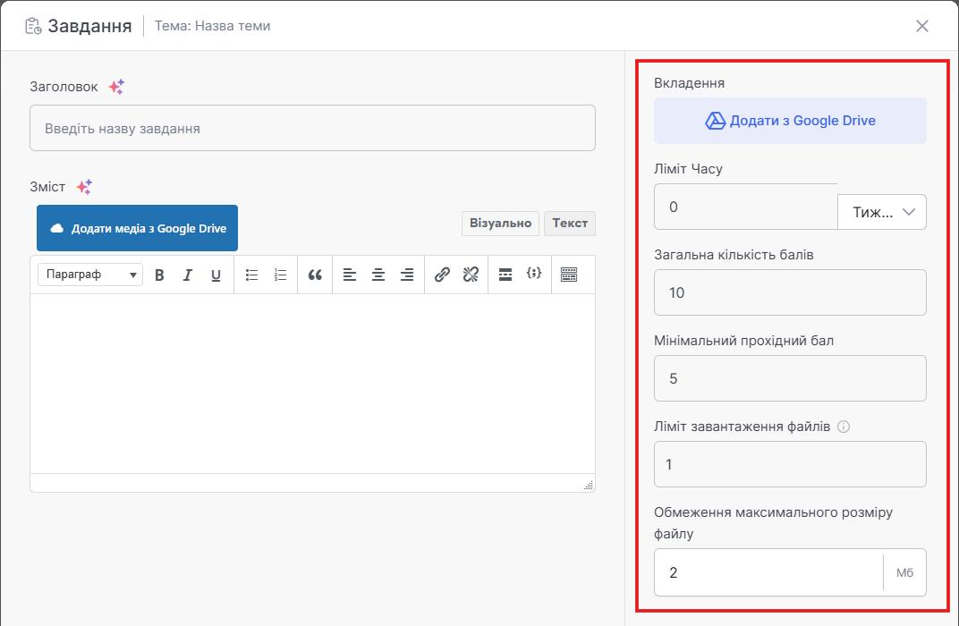The image size is (959, 626).
Task: Show the toolbar toggle keyboard icon
Action: point(569,275)
